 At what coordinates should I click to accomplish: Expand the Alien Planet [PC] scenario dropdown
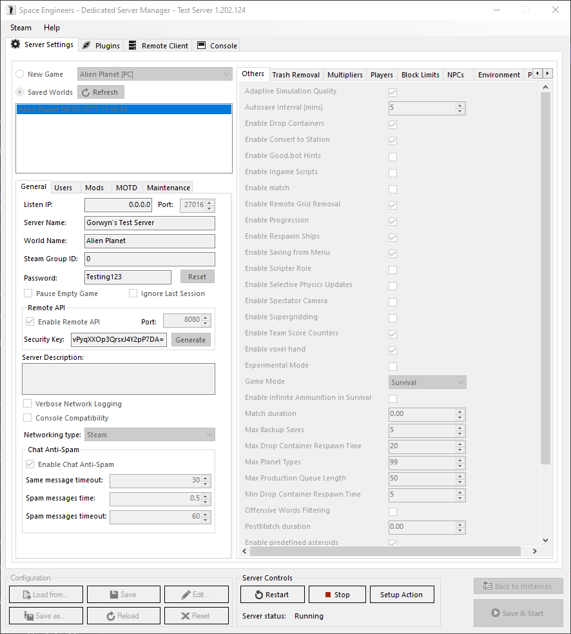tap(155, 74)
